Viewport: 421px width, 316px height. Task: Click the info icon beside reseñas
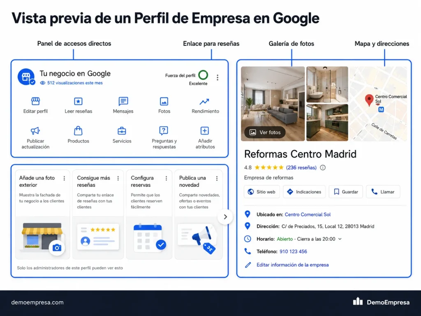click(x=323, y=167)
